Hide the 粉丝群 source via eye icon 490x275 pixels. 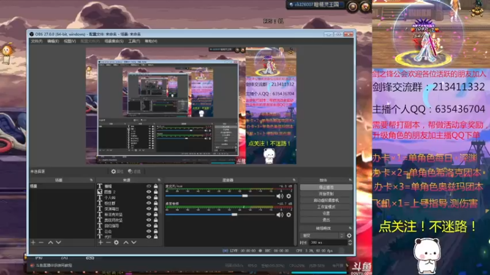pos(149,203)
